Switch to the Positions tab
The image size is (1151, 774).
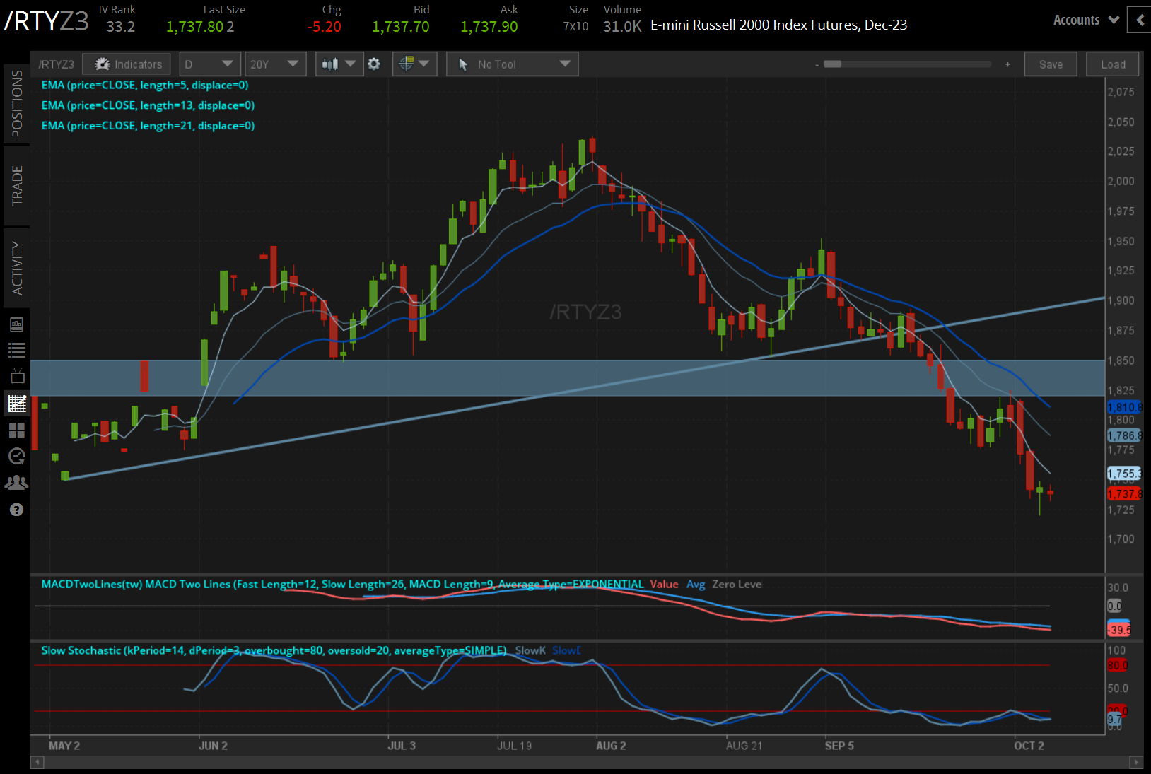17,104
